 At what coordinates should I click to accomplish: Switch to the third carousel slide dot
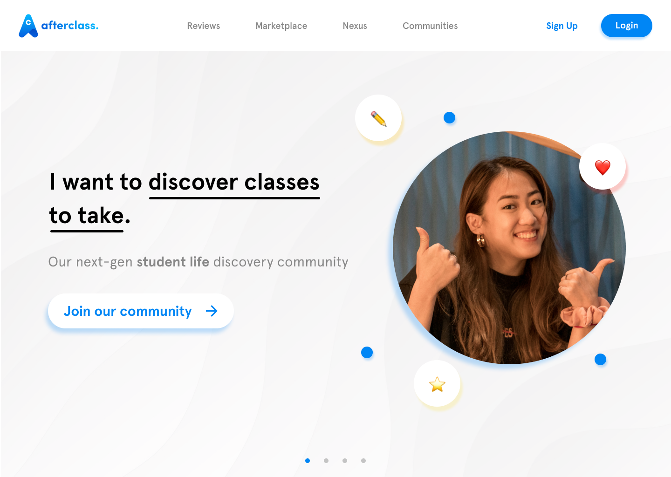click(345, 461)
